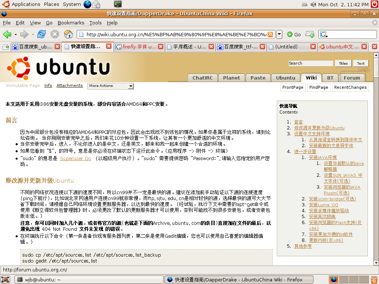This screenshot has width=379, height=284.
Task: Click the Stop loading icon
Action: [55, 34]
